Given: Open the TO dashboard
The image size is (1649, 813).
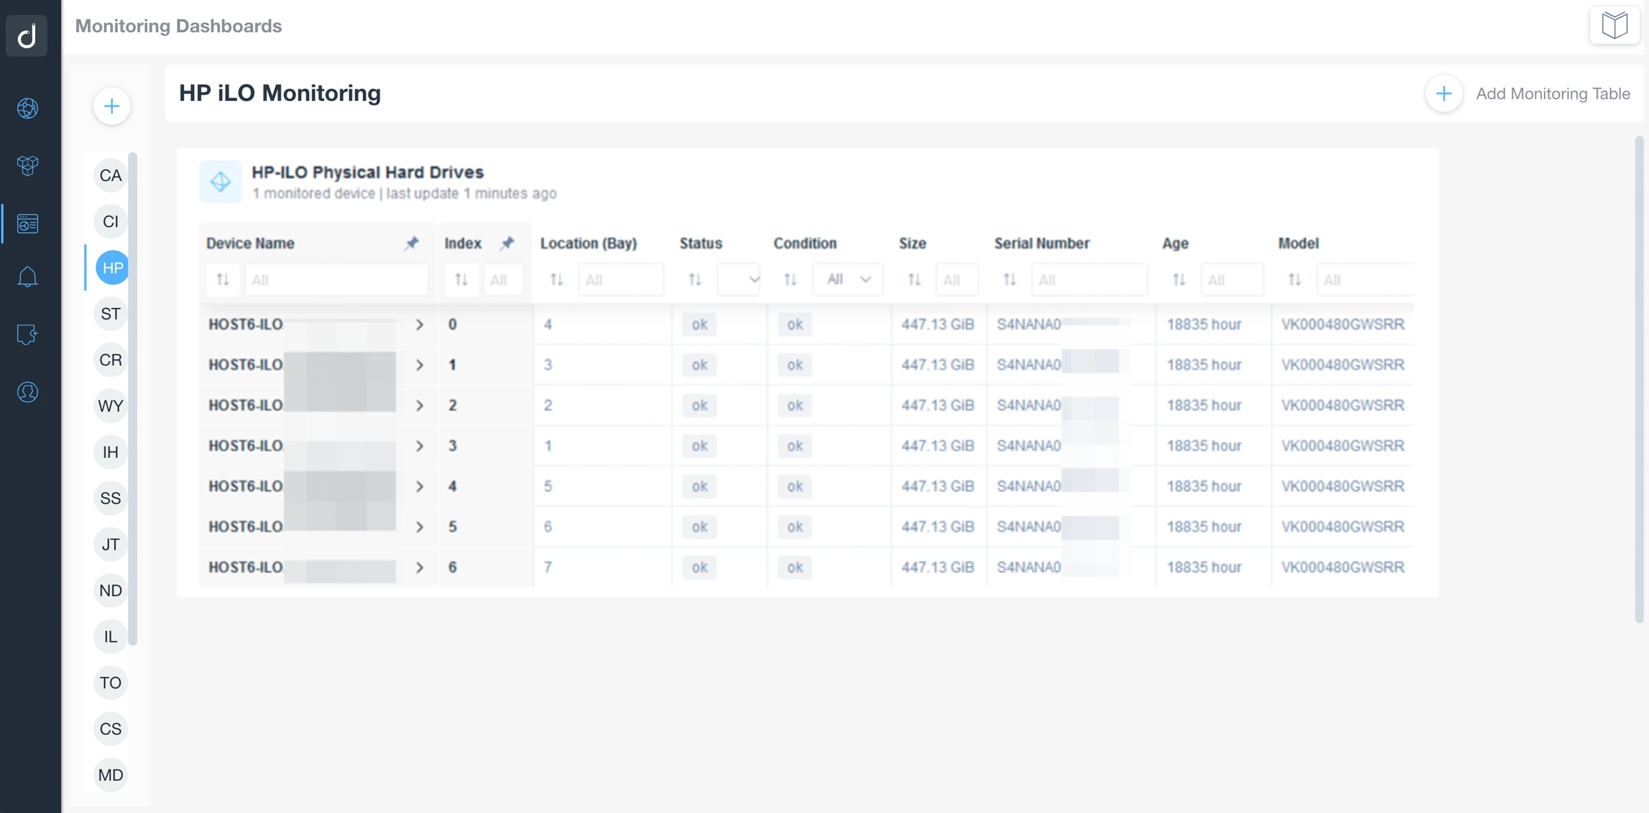Looking at the screenshot, I should pyautogui.click(x=111, y=683).
